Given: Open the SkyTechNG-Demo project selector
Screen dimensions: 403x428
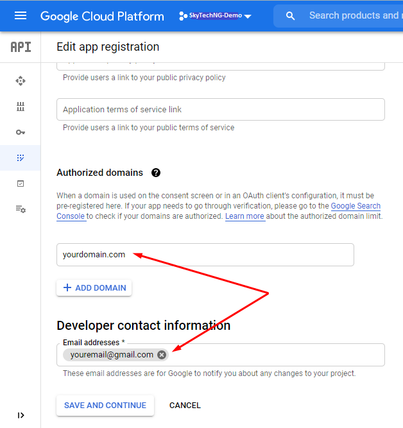Looking at the screenshot, I should 215,15.
